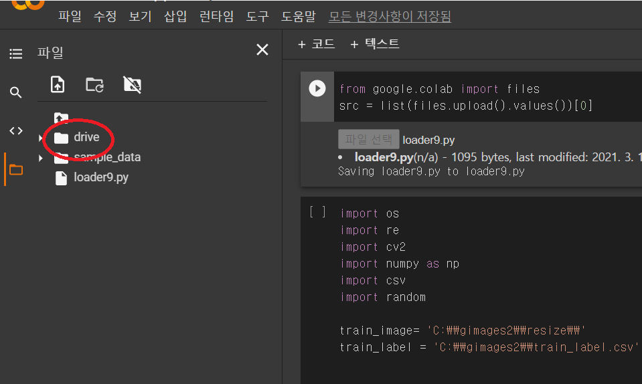The height and width of the screenshot is (384, 642).
Task: Click the empty brackets of the import cell
Action: click(317, 213)
